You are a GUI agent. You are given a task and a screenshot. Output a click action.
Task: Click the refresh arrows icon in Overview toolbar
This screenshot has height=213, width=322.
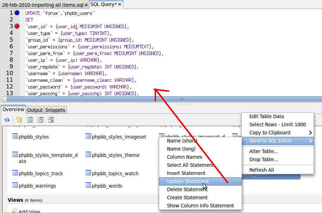(x=7, y=120)
